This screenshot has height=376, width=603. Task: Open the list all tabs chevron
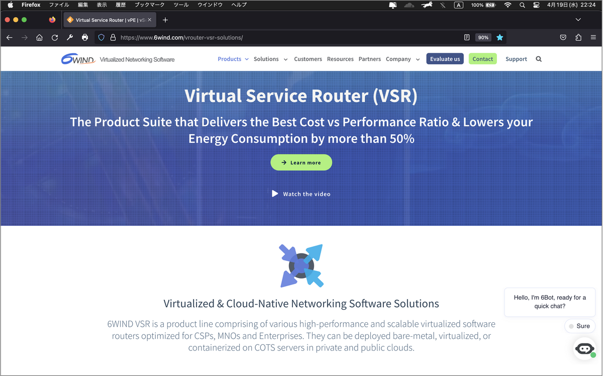tap(578, 20)
